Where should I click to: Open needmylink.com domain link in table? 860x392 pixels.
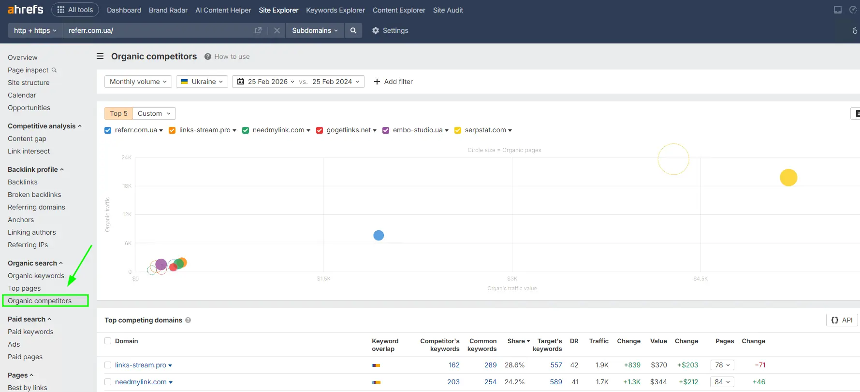(141, 382)
